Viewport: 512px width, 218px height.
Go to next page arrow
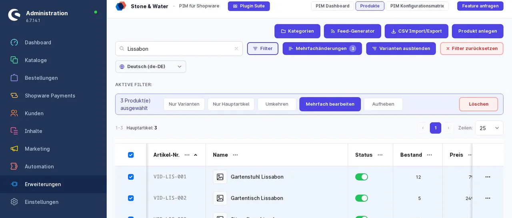point(448,128)
